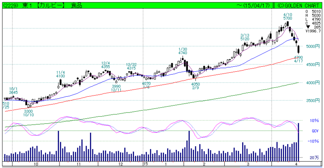Click the 4500円 price axis label
324x168 pixels.
click(x=313, y=64)
